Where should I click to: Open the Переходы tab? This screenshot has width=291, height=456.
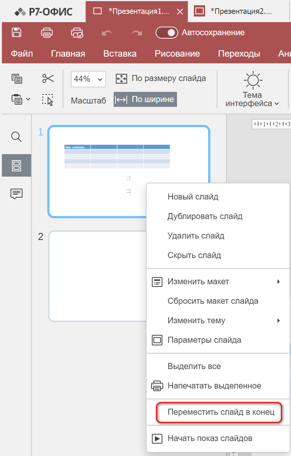point(239,54)
